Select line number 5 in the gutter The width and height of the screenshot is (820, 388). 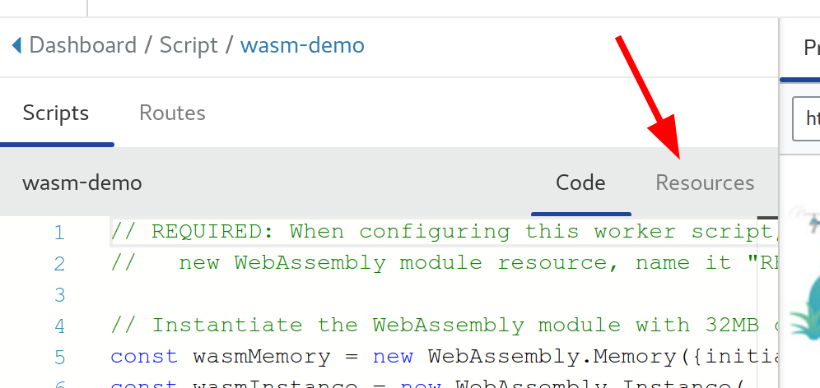(58, 357)
